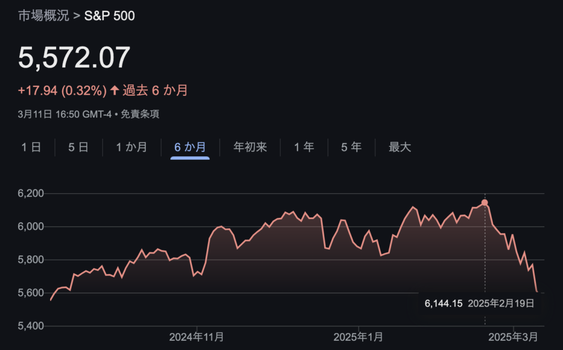Click the 2025年3月 x-axis label
This screenshot has height=350, width=563.
pos(513,336)
